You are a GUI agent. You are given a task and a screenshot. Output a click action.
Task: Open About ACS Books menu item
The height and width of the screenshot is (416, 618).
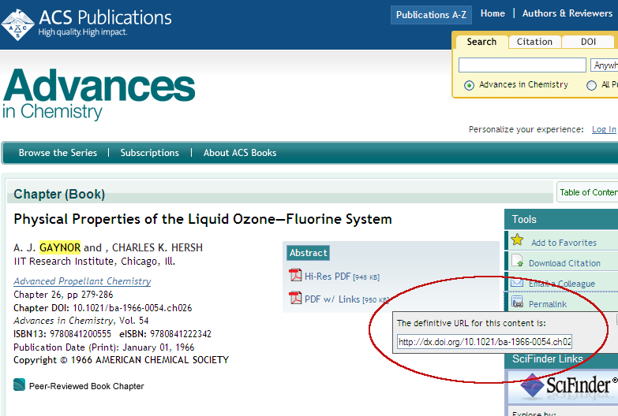tap(240, 153)
